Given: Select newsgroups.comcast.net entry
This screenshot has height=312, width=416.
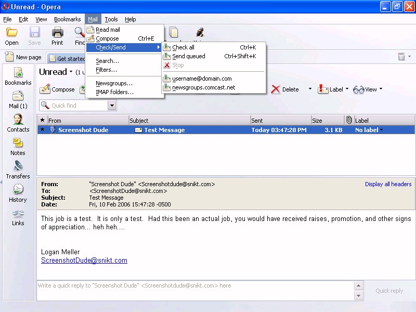Looking at the screenshot, I should point(214,87).
